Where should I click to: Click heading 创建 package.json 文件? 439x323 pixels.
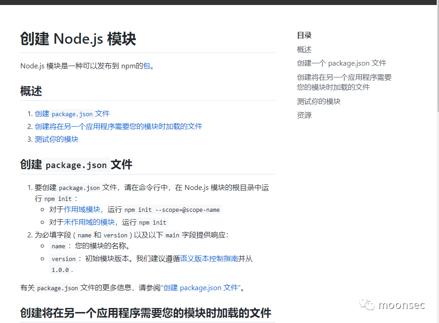pyautogui.click(x=76, y=165)
